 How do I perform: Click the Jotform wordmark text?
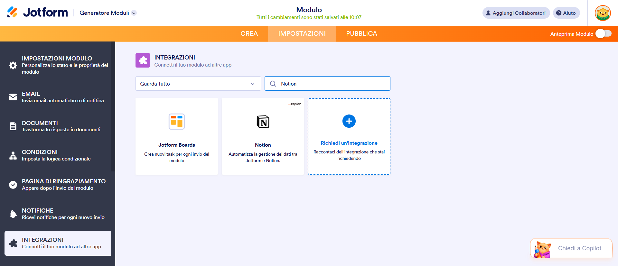45,12
